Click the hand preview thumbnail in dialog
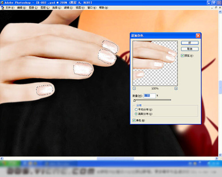 tap(155, 63)
